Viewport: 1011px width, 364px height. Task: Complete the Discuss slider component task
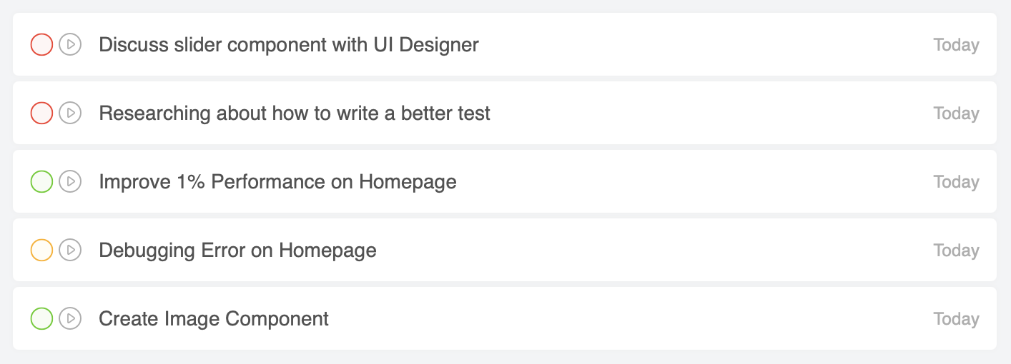click(x=41, y=44)
